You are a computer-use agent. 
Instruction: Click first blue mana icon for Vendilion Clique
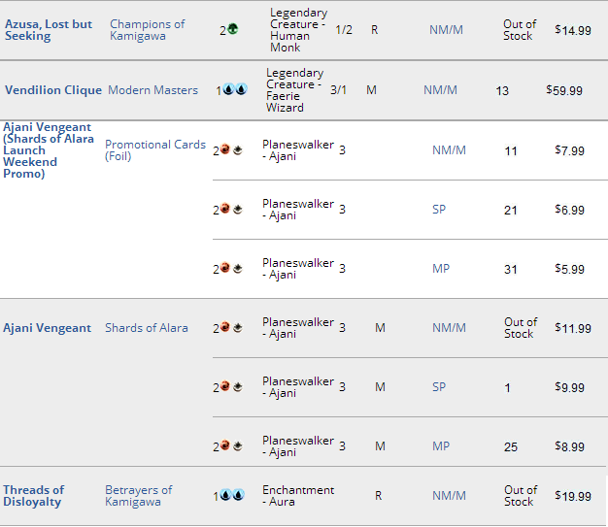(x=229, y=89)
